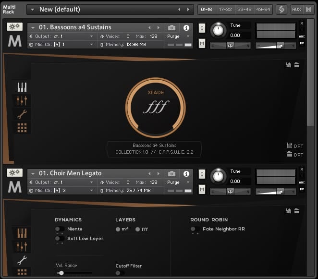Image resolution: width=318 pixels, height=279 pixels.
Task: Click the snapshot camera icon for Bassoons a4 Sustains
Action: point(171,27)
